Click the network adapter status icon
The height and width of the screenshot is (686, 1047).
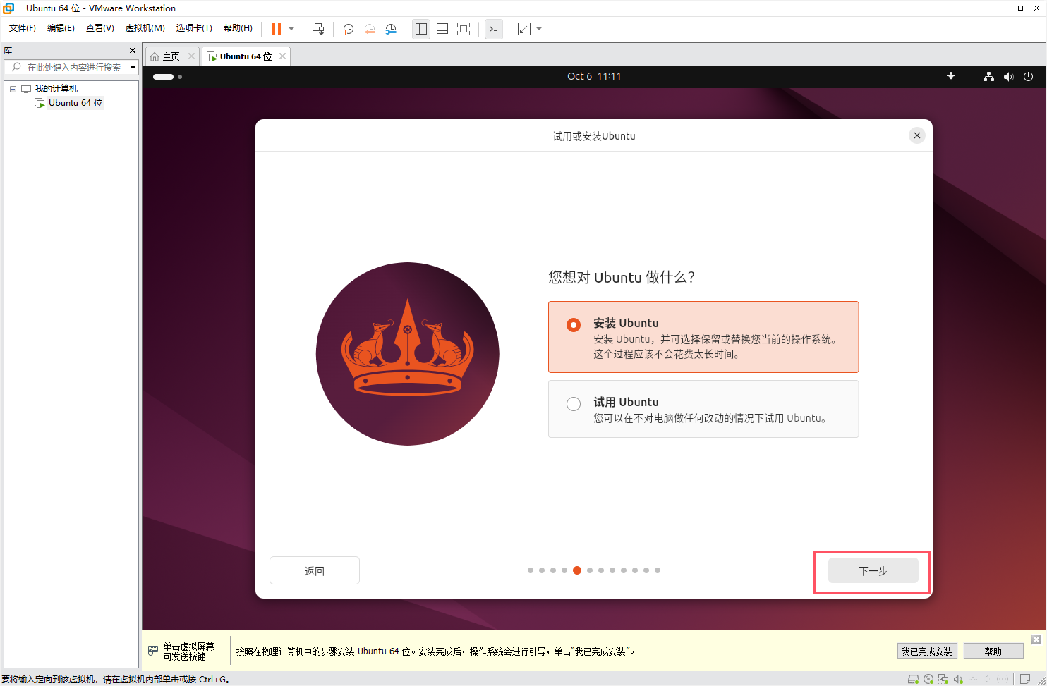[x=943, y=680]
